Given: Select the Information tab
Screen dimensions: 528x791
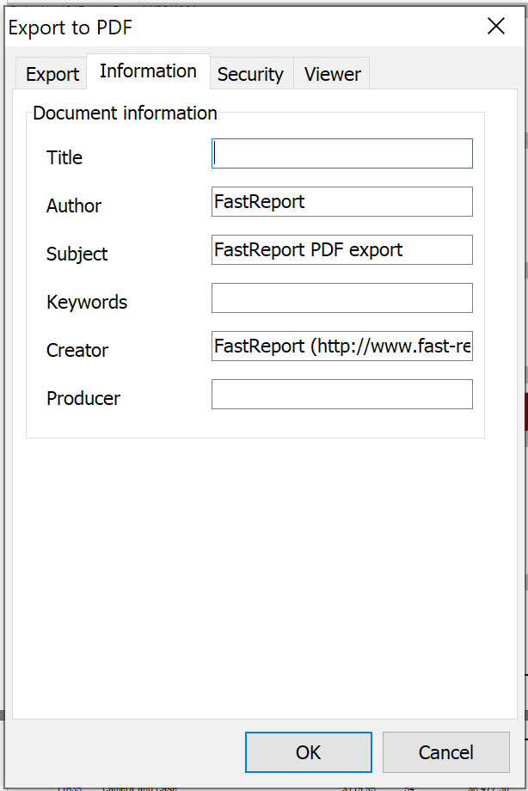Looking at the screenshot, I should (148, 71).
